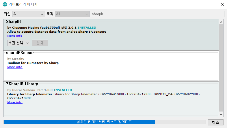Click 'Allow to acquire distance data' description
The image size is (227, 128).
coord(57,32)
